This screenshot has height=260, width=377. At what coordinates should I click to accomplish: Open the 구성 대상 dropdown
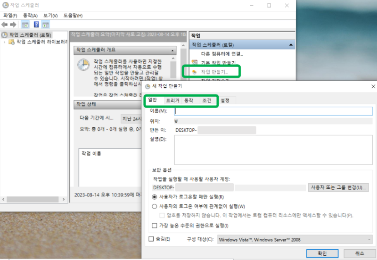click(x=295, y=240)
